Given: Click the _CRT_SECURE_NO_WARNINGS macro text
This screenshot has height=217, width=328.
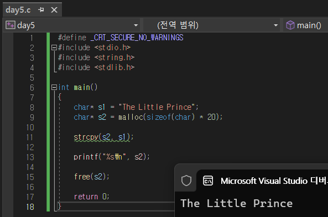Looking at the screenshot, I should click(x=137, y=38).
